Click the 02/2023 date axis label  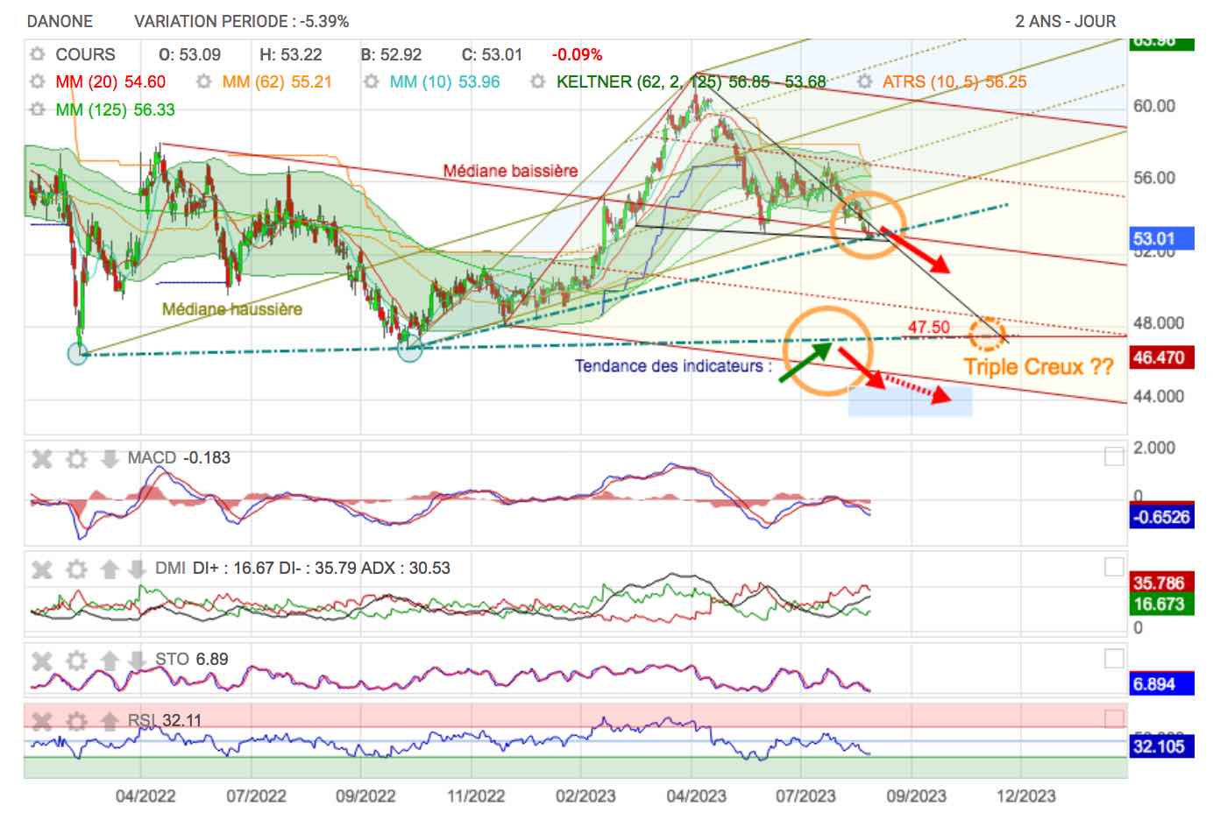[x=585, y=795]
